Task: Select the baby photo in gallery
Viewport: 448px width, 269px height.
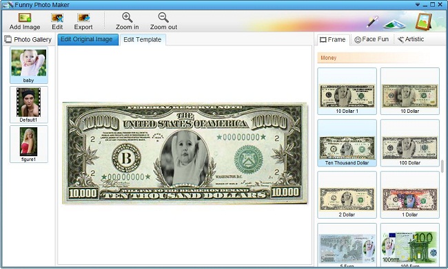Action: coord(29,65)
